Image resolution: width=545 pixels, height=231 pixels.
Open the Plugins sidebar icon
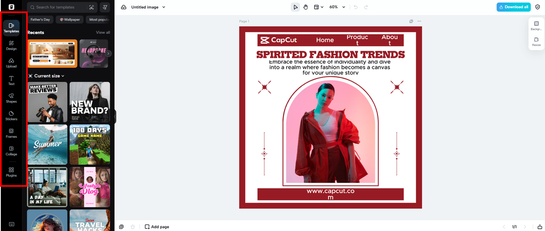point(11,172)
